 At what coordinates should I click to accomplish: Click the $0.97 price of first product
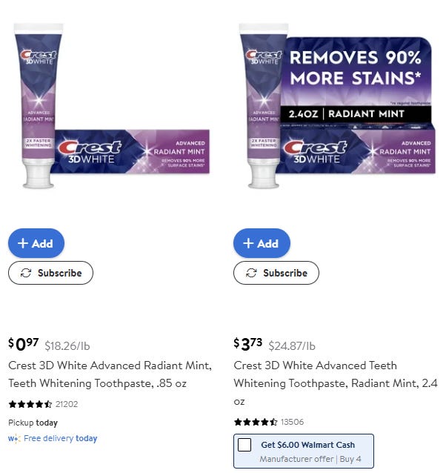tap(24, 345)
